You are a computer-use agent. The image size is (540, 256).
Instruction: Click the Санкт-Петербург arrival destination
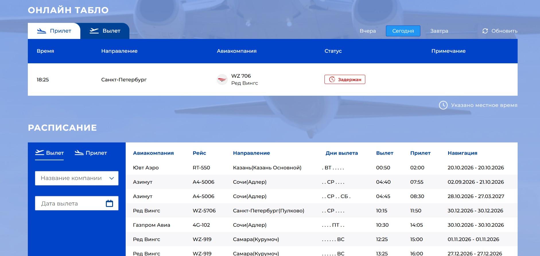tap(124, 80)
